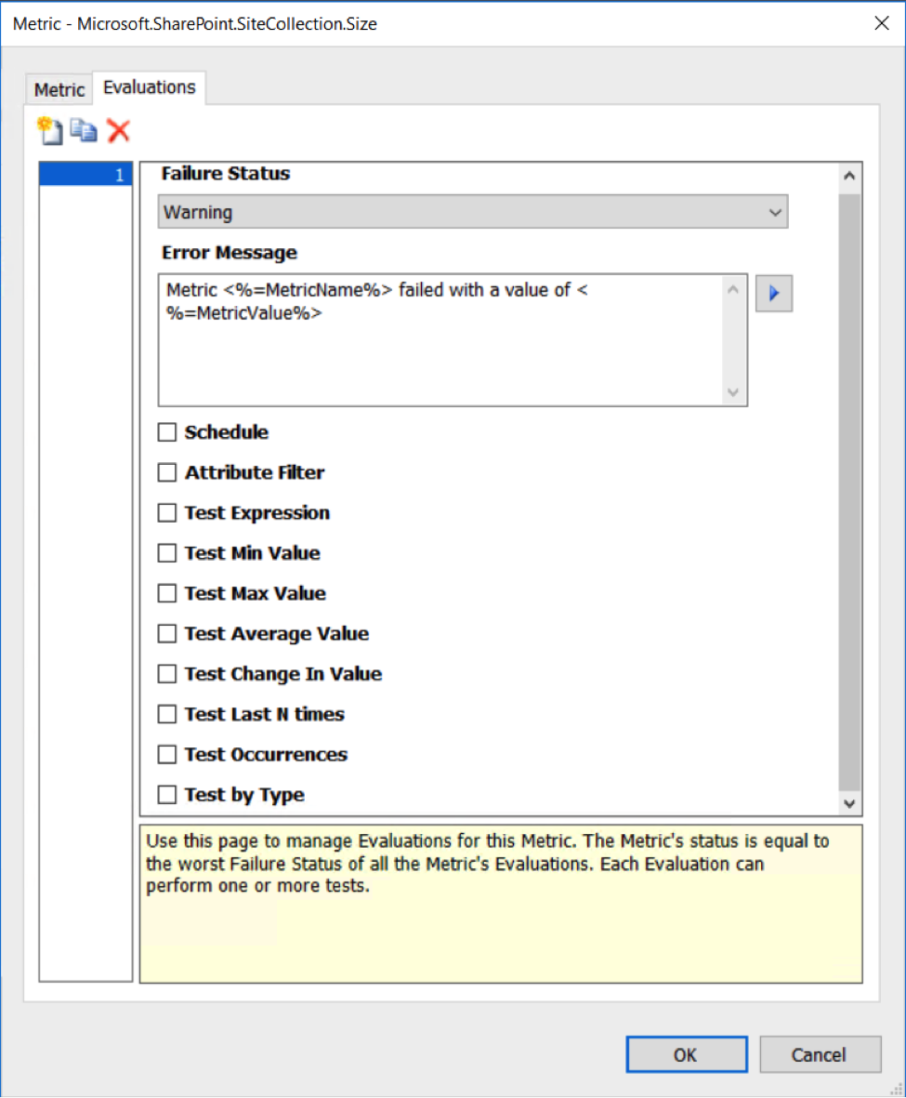Enable Test Min Value
Image resolution: width=906 pixels, height=1098 pixels.
166,553
